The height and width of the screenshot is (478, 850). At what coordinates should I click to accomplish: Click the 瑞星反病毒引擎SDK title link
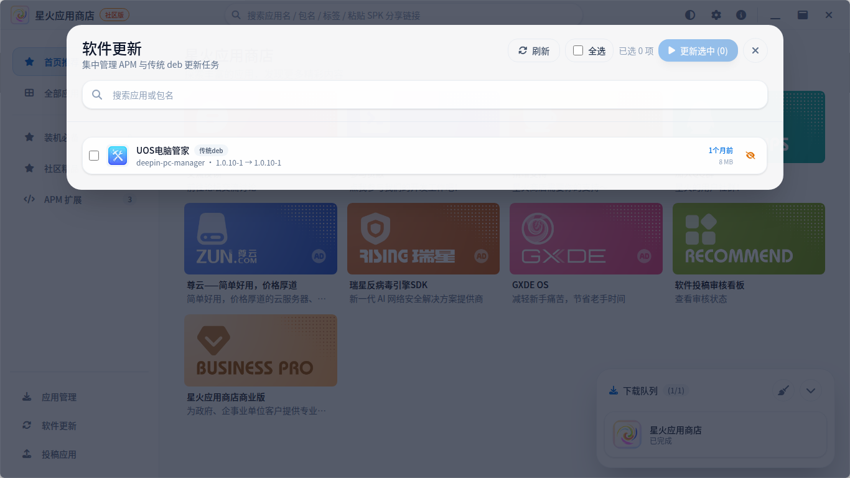pyautogui.click(x=389, y=285)
